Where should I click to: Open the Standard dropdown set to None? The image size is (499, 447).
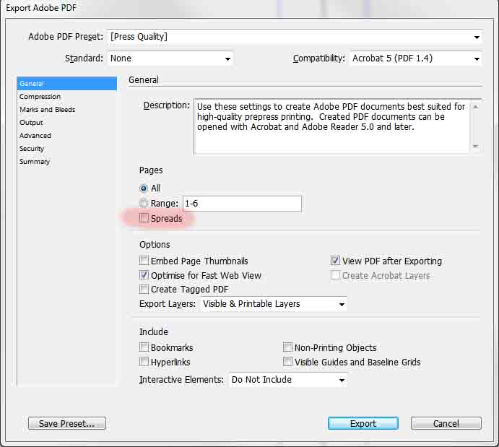click(170, 58)
